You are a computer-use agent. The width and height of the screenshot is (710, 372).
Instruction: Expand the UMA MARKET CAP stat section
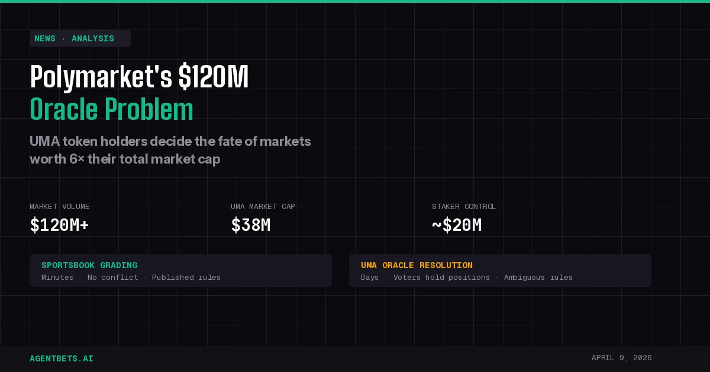[x=263, y=216]
